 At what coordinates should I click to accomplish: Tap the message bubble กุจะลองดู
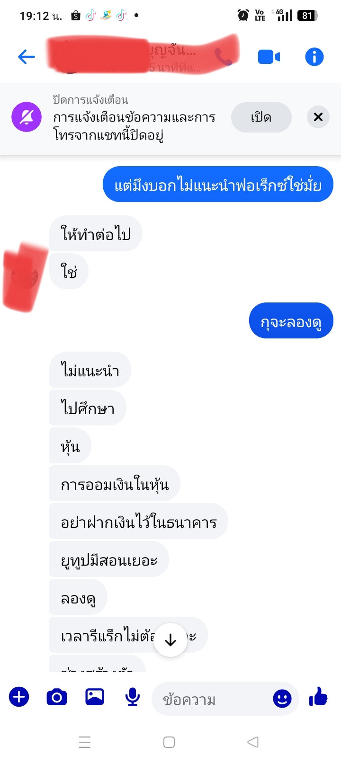coord(291,320)
